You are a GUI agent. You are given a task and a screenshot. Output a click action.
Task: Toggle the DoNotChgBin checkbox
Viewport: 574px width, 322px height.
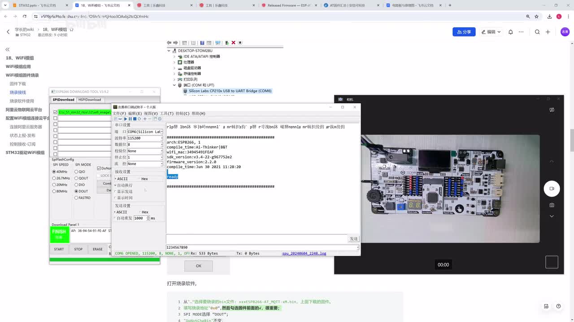point(99,169)
